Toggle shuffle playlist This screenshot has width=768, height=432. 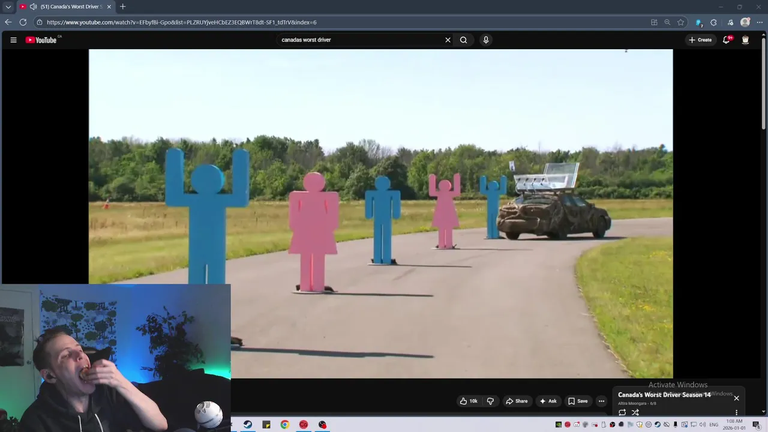(x=635, y=412)
